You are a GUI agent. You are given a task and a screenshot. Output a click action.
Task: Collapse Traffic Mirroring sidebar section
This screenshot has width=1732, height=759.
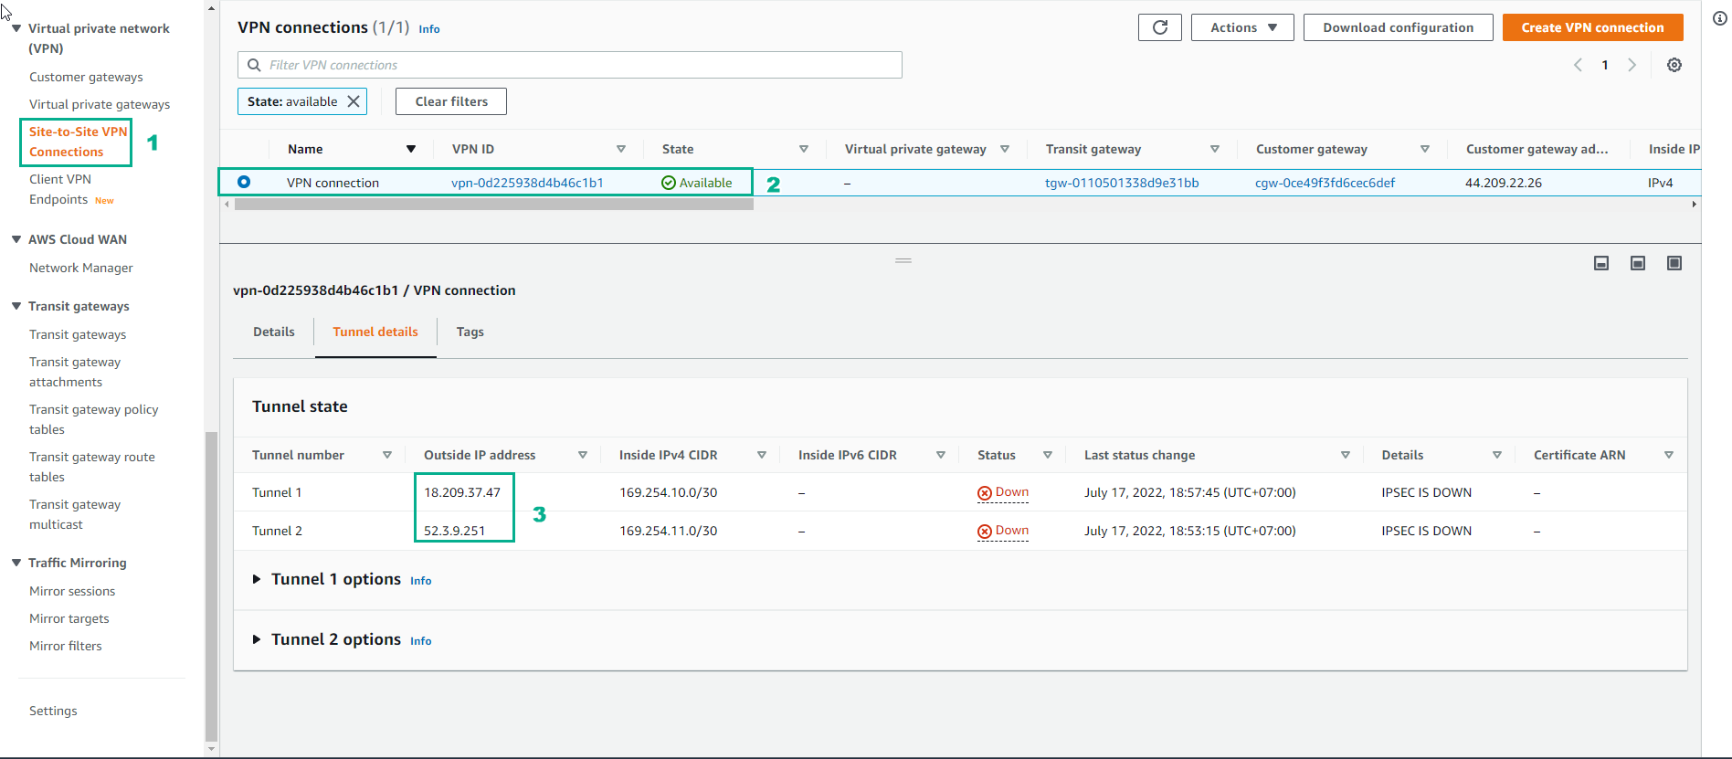pyautogui.click(x=16, y=563)
